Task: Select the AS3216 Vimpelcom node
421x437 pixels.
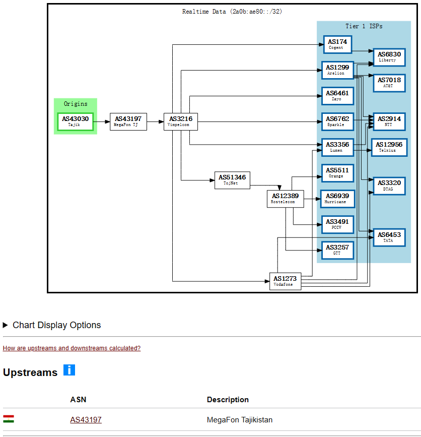Action: coord(181,121)
